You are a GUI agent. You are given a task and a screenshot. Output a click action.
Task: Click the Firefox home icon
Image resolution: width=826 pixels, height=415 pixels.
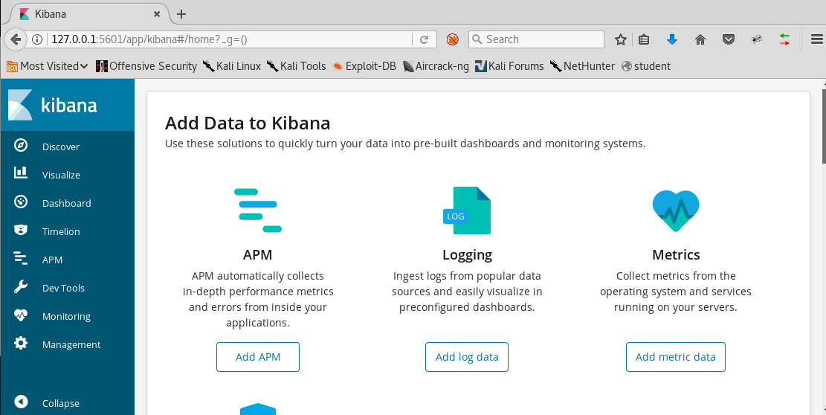pyautogui.click(x=700, y=39)
